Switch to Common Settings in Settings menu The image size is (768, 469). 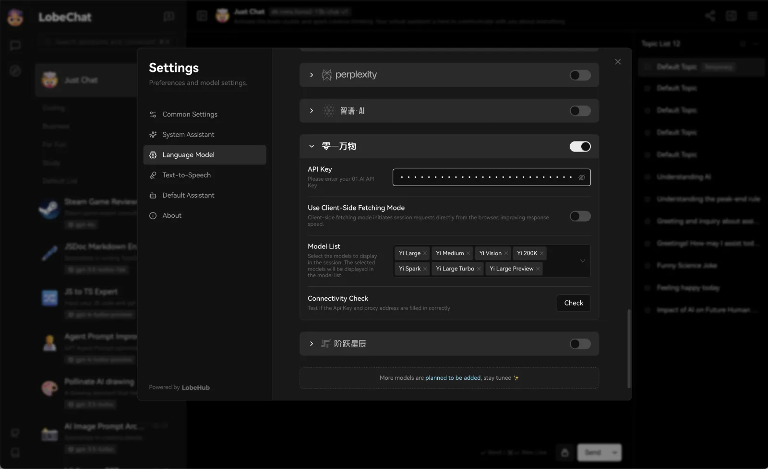point(153,114)
